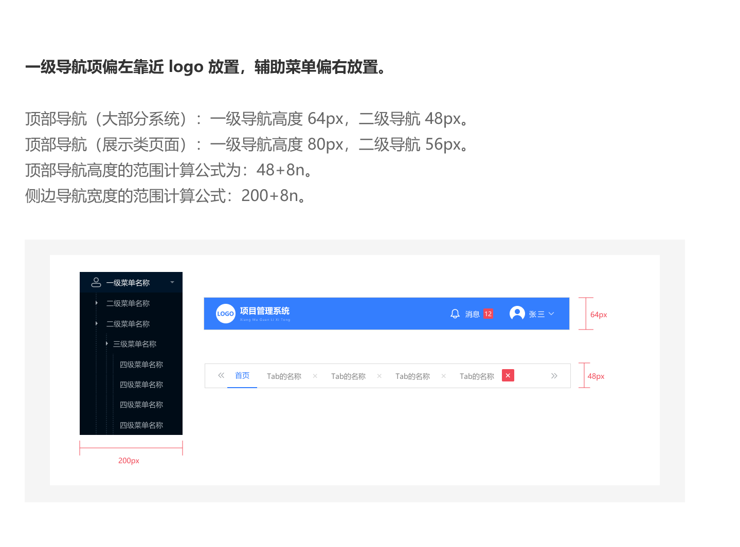
Task: Open the 三级菜单名称 menu item
Action: tap(135, 344)
